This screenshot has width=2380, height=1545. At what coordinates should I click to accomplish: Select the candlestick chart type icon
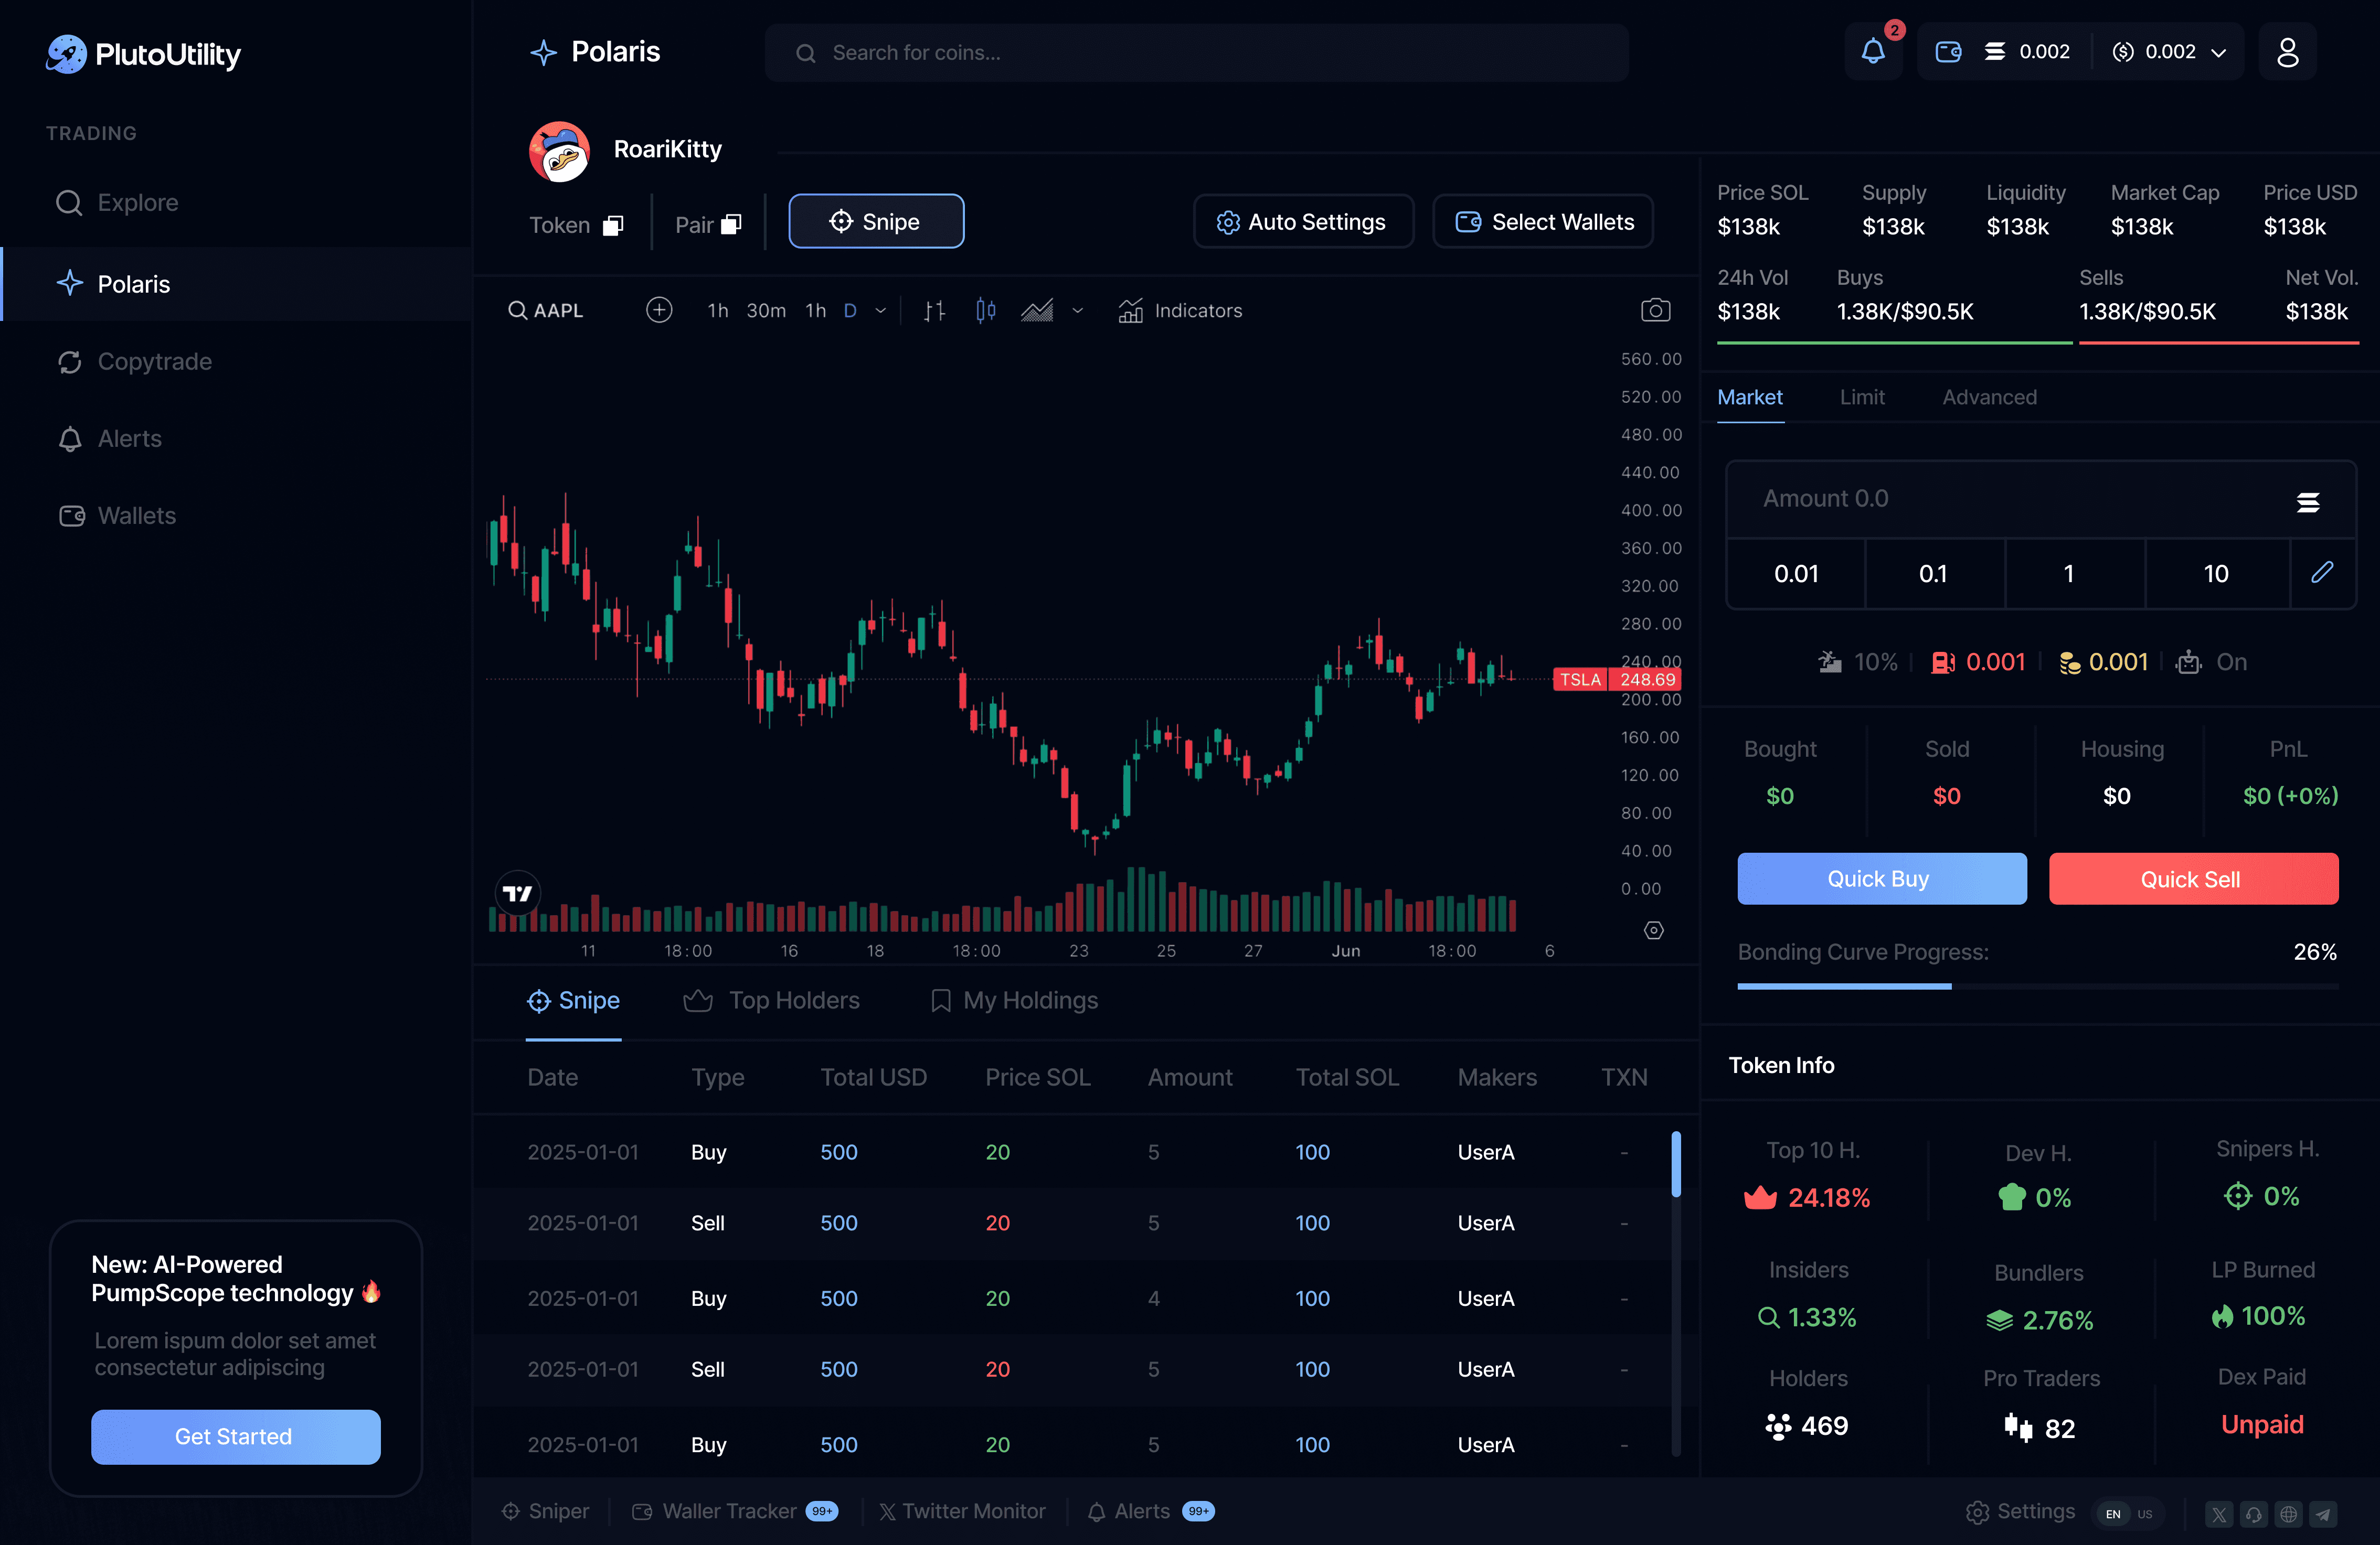tap(985, 311)
